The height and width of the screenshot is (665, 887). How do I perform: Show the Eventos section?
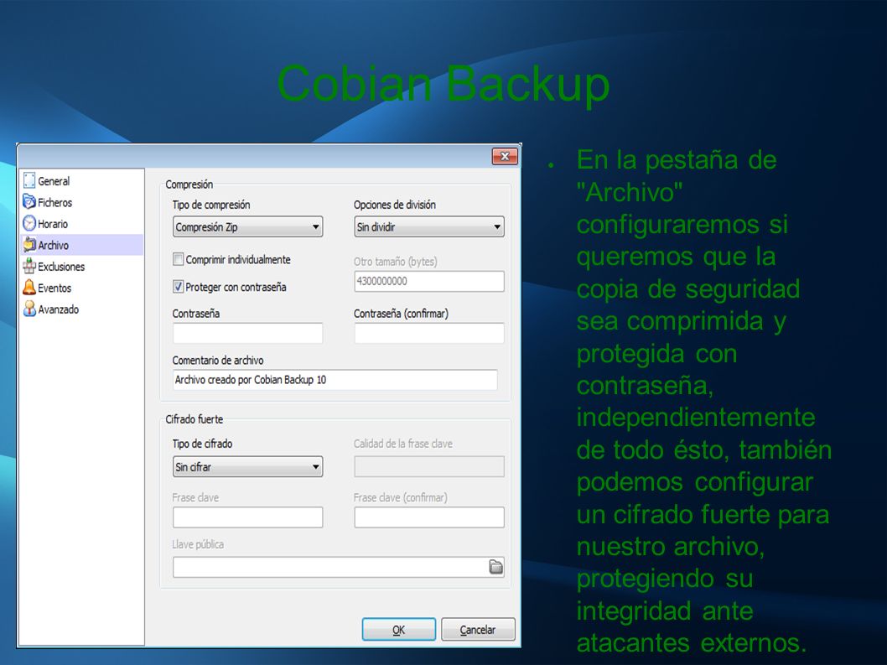81,288
